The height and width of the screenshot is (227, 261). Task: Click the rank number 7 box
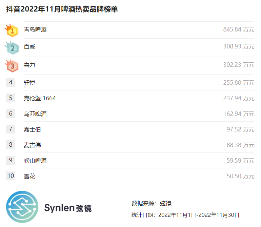[11, 129]
